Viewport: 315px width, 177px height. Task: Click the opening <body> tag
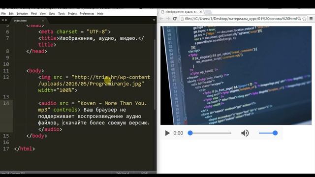(35, 71)
